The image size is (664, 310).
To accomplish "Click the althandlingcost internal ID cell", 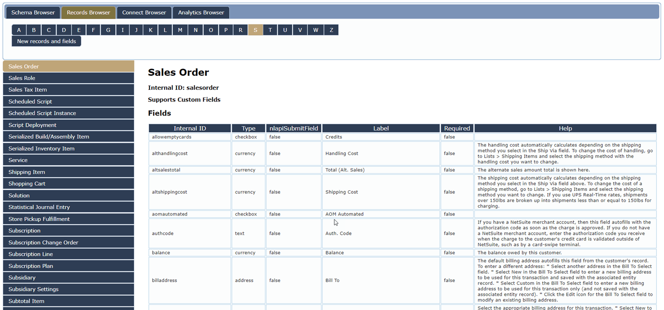I will coord(190,153).
